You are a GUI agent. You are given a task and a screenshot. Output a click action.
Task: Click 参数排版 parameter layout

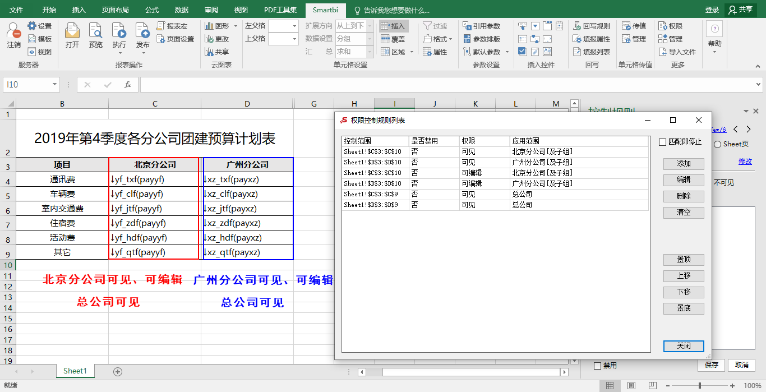coord(482,39)
